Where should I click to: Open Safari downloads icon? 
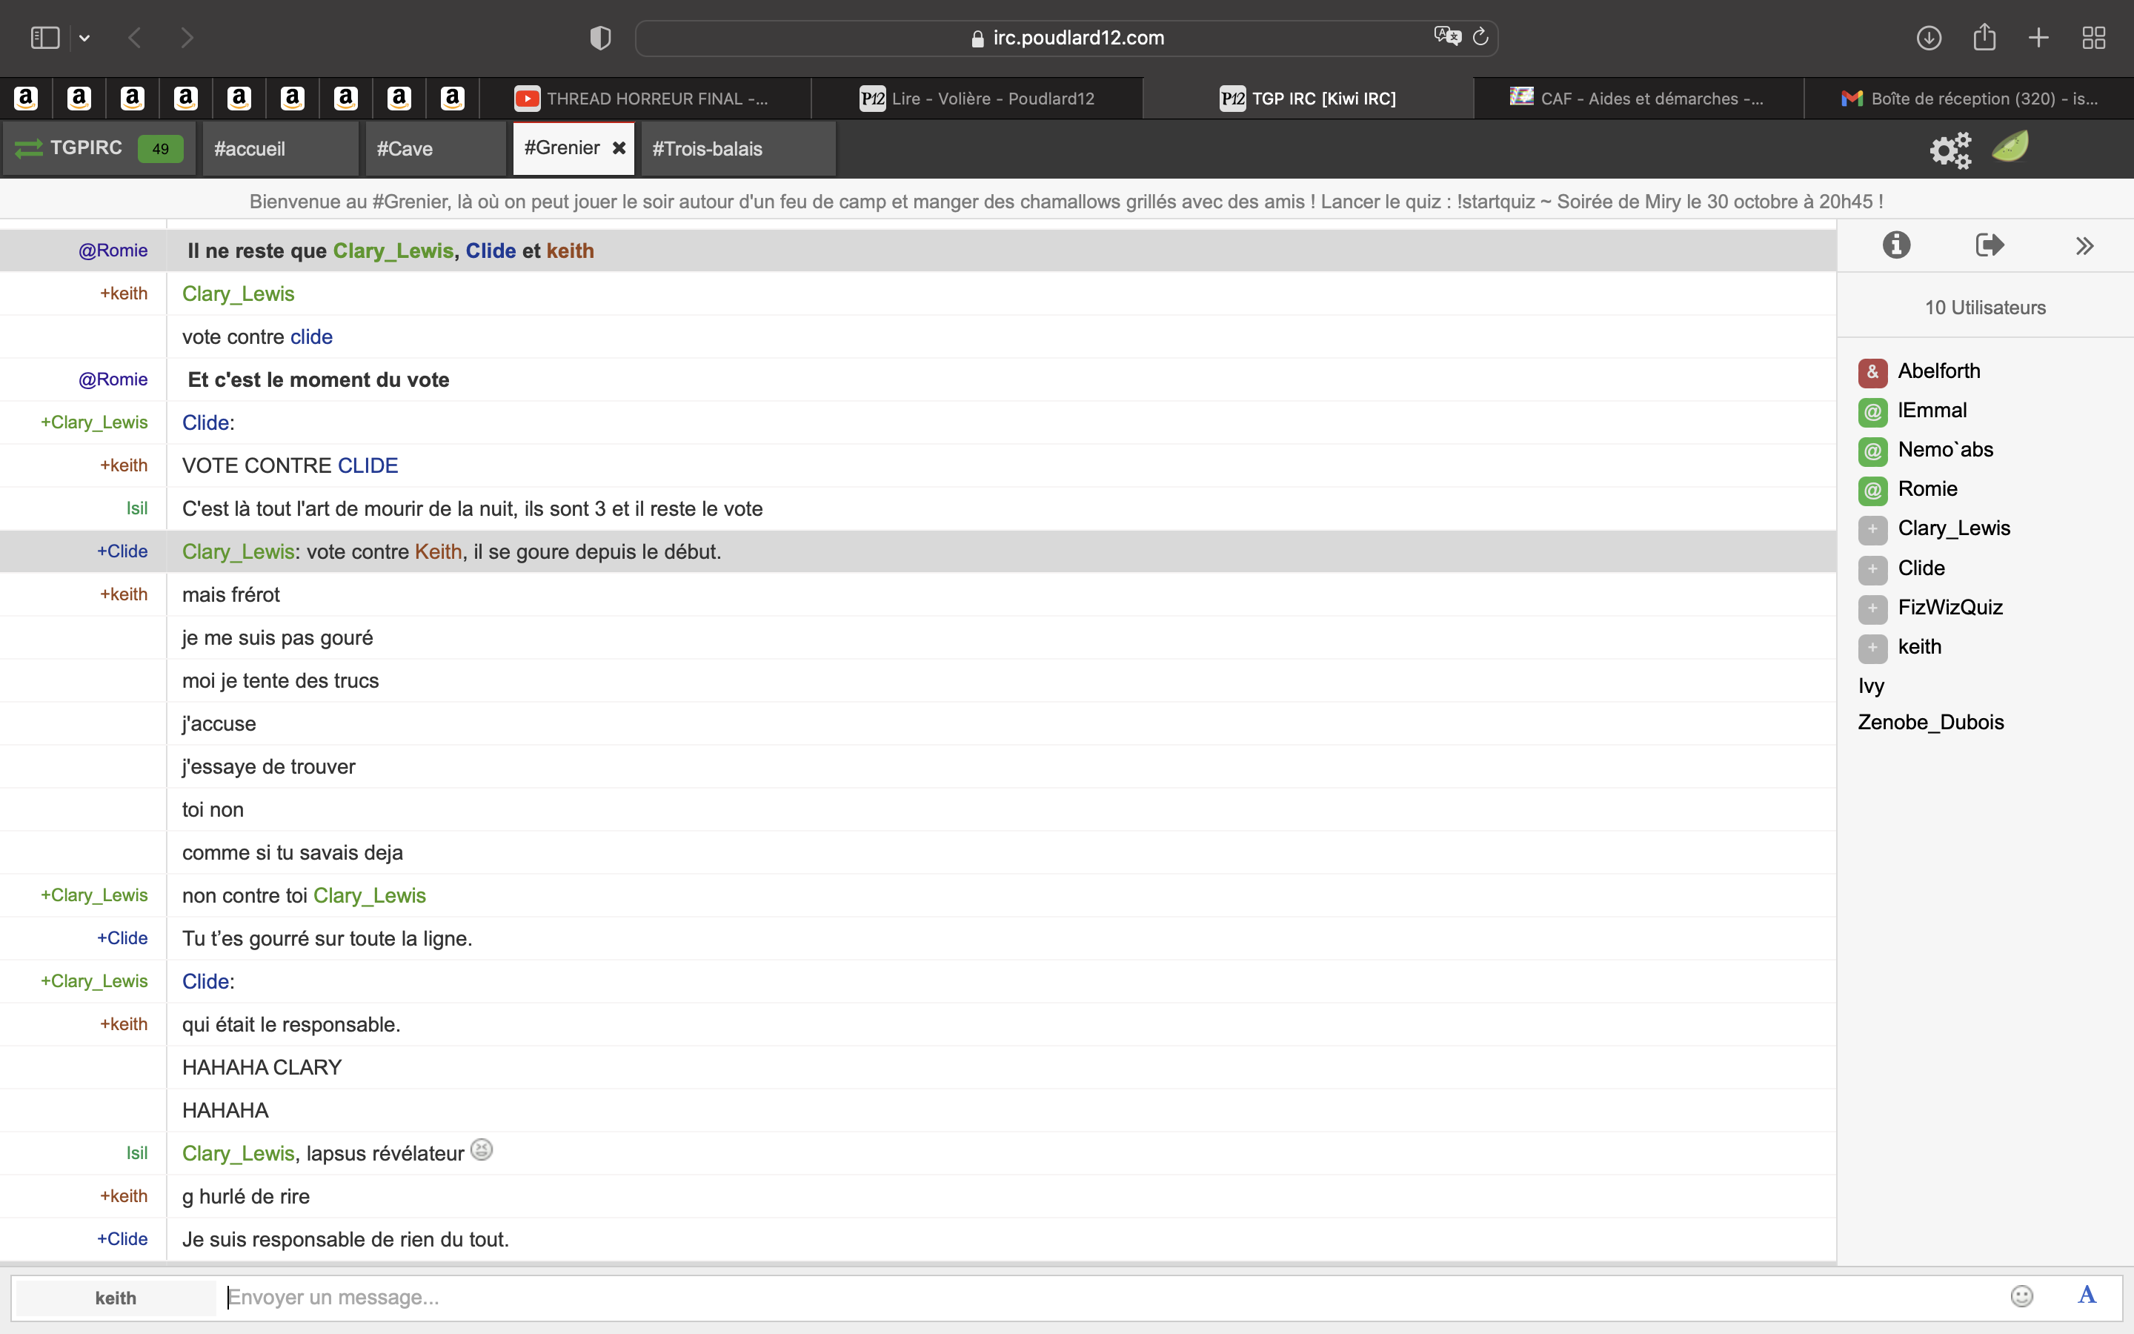point(1929,38)
